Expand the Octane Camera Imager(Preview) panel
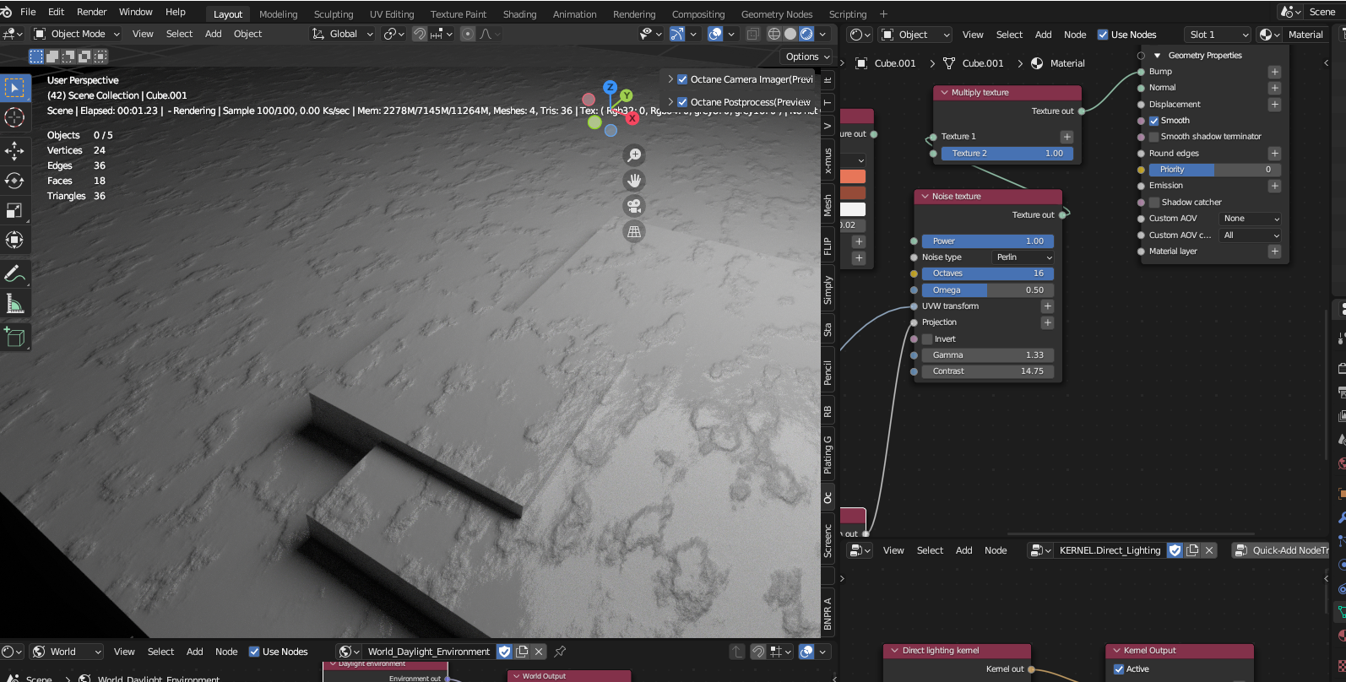This screenshot has height=682, width=1346. tap(670, 79)
